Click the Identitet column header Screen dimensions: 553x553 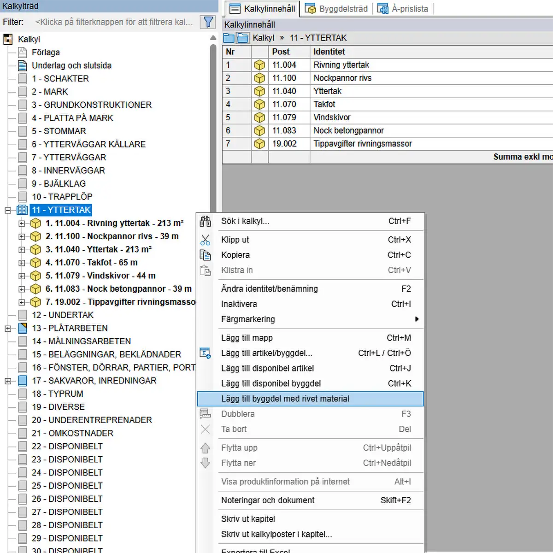[x=329, y=52]
